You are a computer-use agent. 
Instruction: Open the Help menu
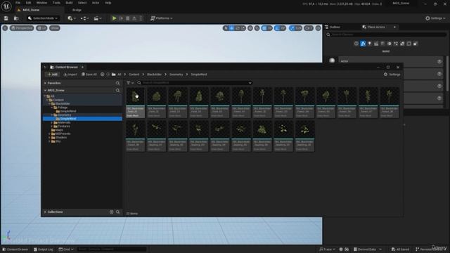[108, 3]
